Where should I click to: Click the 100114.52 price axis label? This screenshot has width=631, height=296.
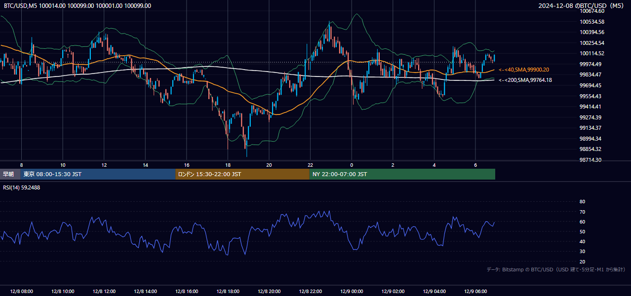coord(592,53)
